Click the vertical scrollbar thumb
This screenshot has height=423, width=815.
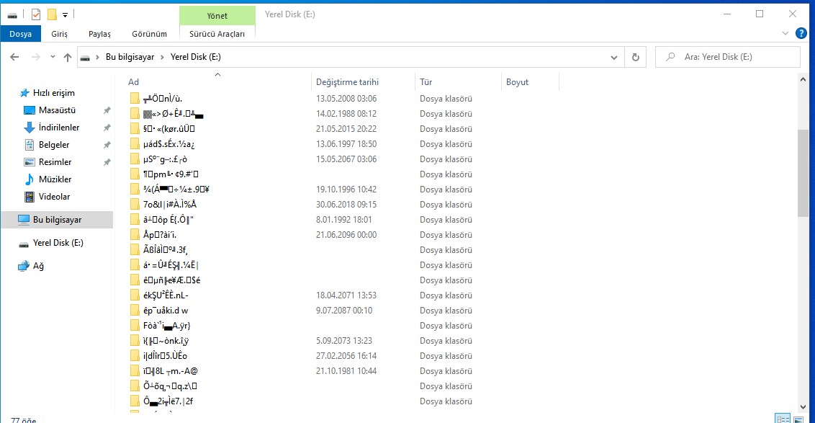click(803, 173)
